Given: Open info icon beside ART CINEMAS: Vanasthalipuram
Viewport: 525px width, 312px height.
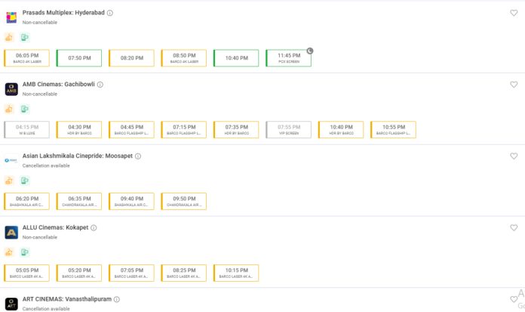Looking at the screenshot, I should pyautogui.click(x=116, y=299).
